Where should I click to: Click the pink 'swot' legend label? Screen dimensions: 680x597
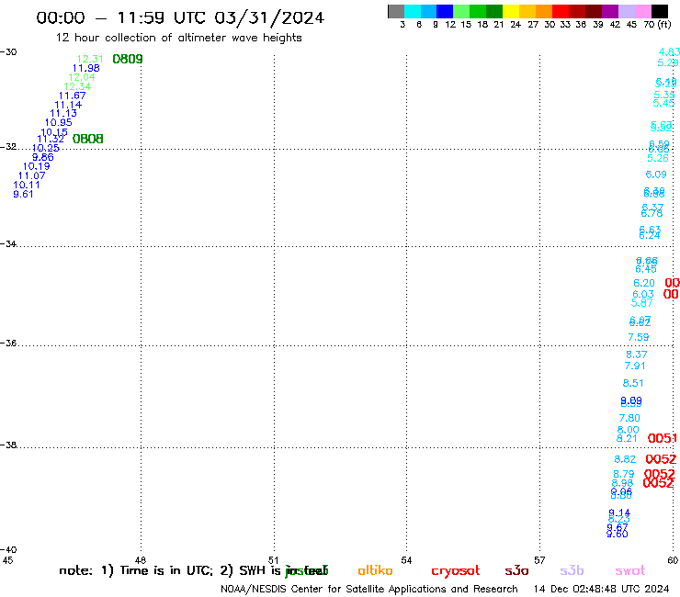click(630, 570)
